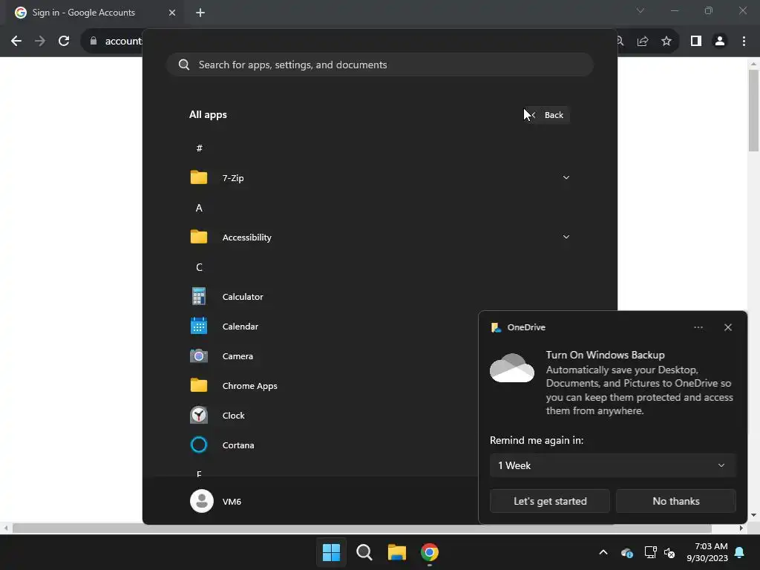The height and width of the screenshot is (570, 760).
Task: Switch to Chrome from taskbar
Action: click(430, 552)
